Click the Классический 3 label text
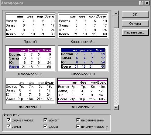This screenshot has width=151, height=135. (83, 74)
